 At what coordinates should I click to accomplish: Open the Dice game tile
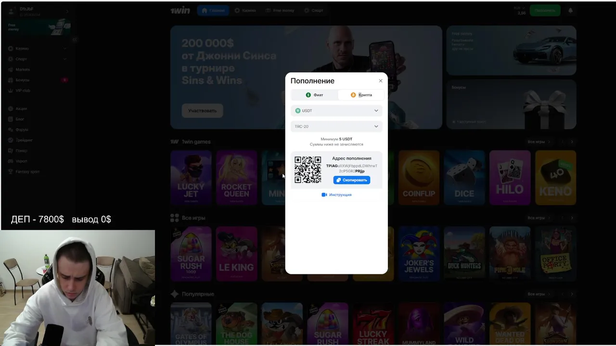pyautogui.click(x=464, y=178)
